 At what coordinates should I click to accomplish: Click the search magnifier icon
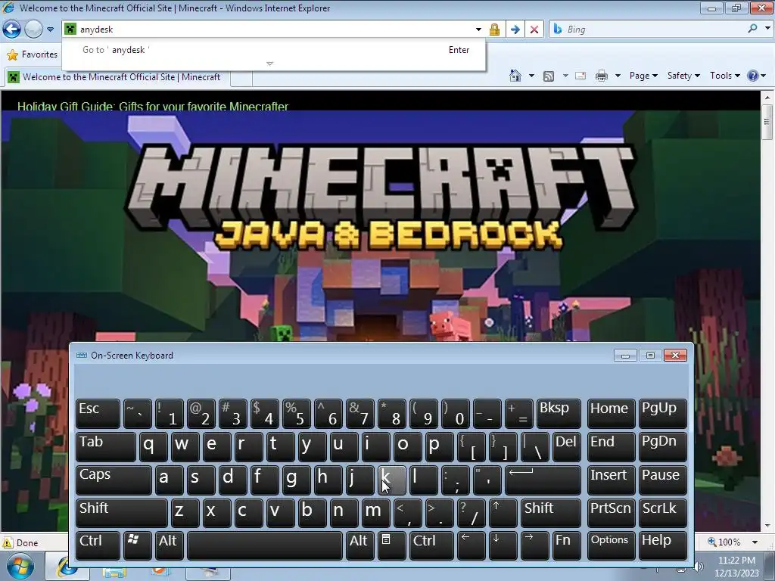pyautogui.click(x=752, y=29)
